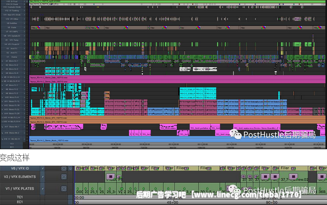This screenshot has width=327, height=205.
Task: Click the sync lock icon on V1 / VFX PLATES track
Action: pyautogui.click(x=64, y=189)
